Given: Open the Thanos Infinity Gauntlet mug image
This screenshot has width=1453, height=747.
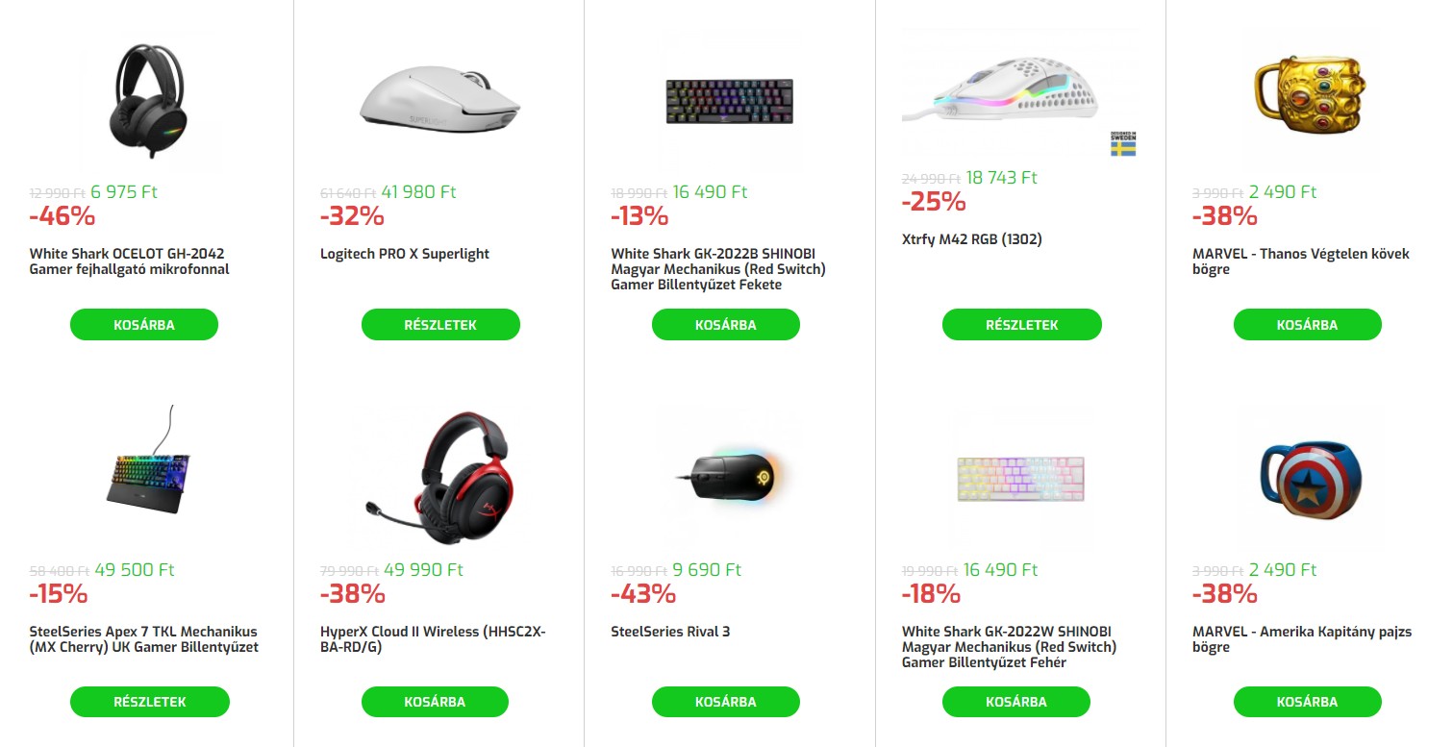Looking at the screenshot, I should [1306, 91].
